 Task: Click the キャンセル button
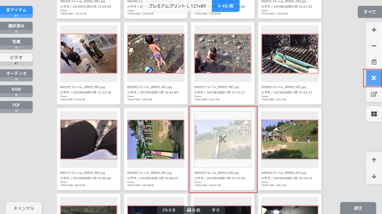pos(24,208)
